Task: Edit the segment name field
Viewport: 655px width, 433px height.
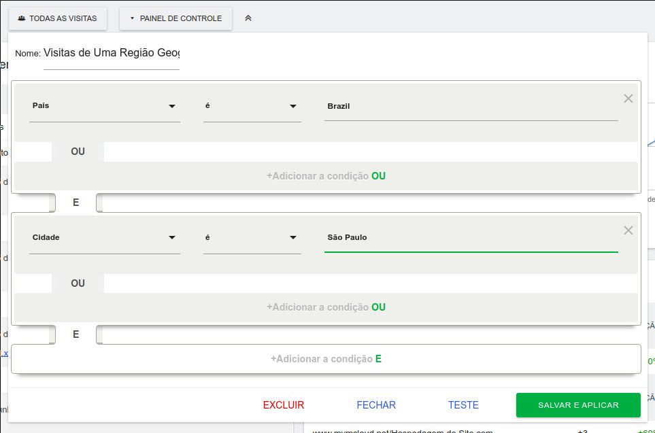Action: (x=112, y=53)
